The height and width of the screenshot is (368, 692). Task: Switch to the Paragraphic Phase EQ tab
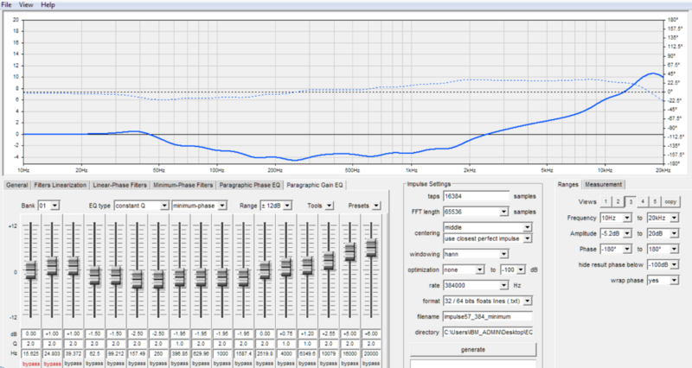[250, 184]
